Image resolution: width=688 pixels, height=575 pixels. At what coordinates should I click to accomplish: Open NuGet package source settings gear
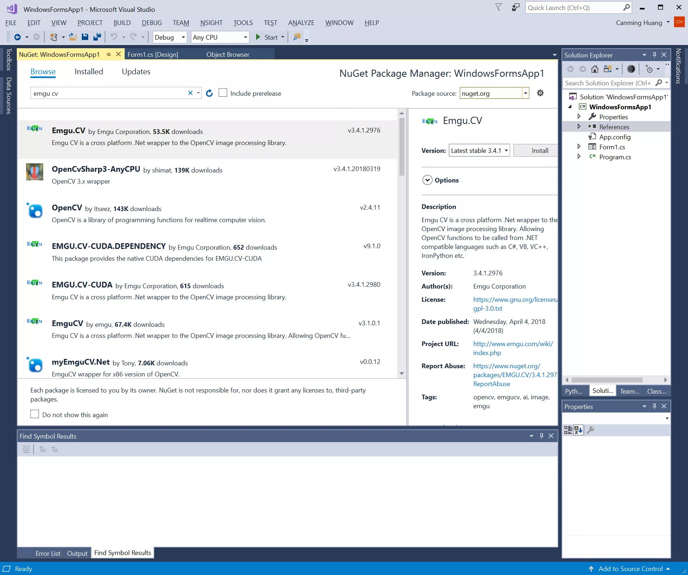point(540,93)
